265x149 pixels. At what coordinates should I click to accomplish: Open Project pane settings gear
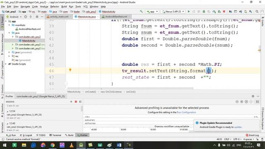click(x=37, y=17)
